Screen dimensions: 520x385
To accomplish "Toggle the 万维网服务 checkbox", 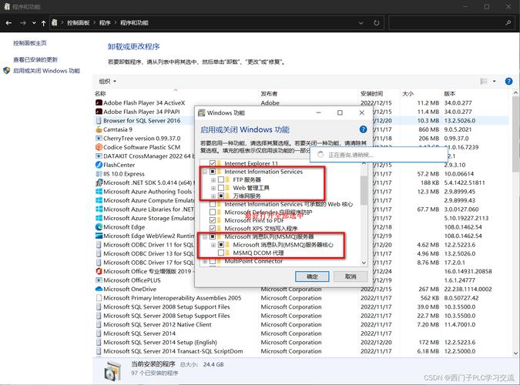I will pyautogui.click(x=221, y=196).
